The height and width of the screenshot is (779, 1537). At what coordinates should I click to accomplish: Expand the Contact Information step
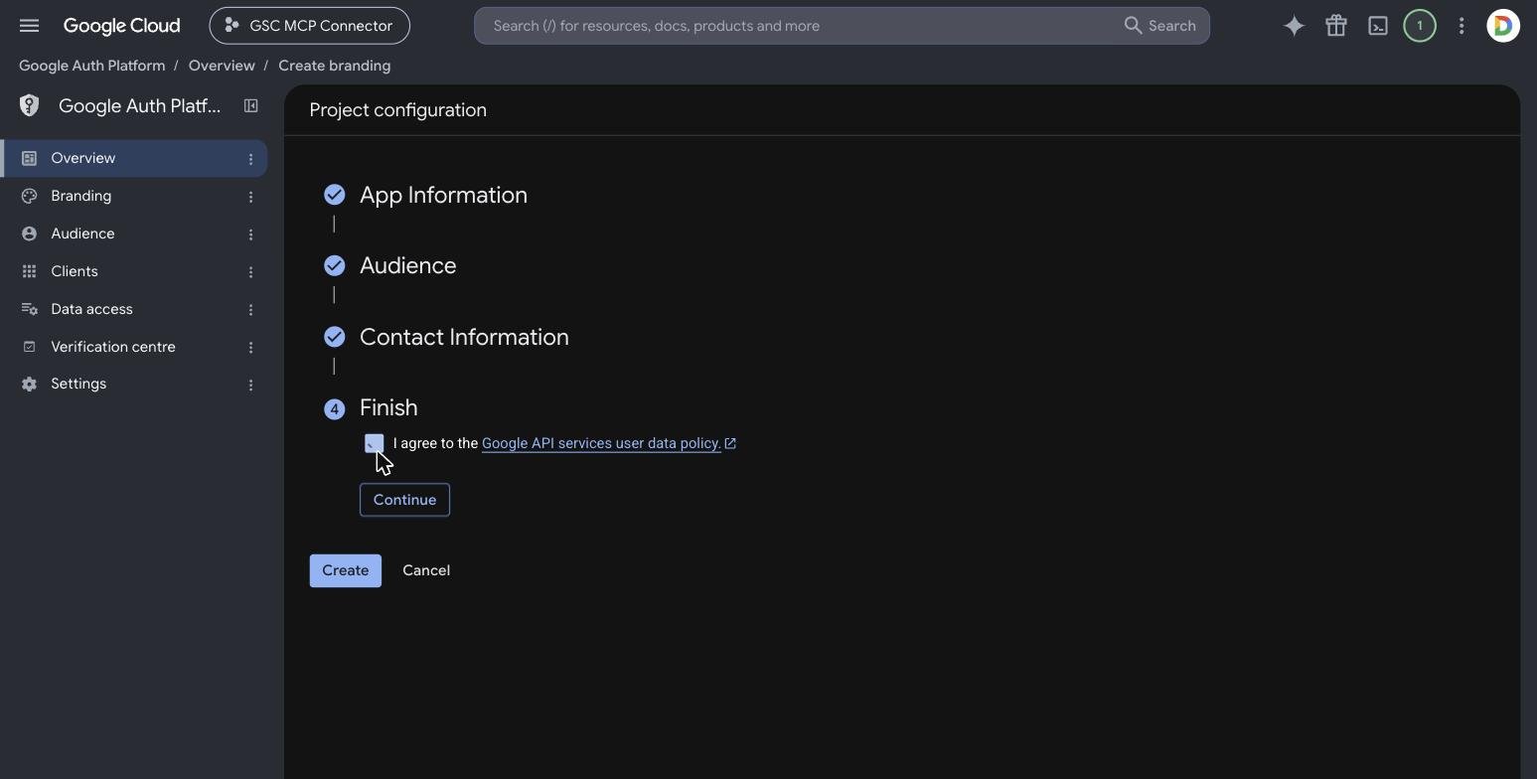pyautogui.click(x=464, y=337)
